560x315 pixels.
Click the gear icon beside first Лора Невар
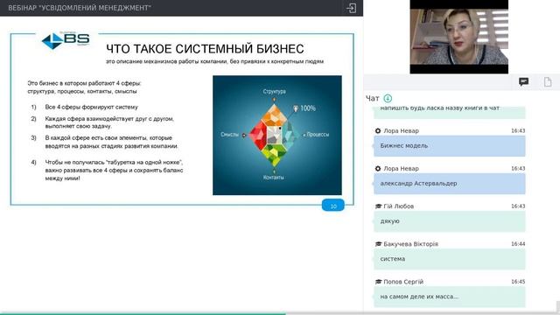coord(378,130)
